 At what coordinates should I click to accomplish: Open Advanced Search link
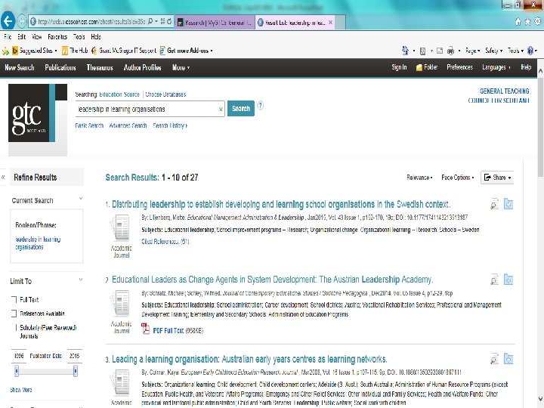[x=128, y=125]
